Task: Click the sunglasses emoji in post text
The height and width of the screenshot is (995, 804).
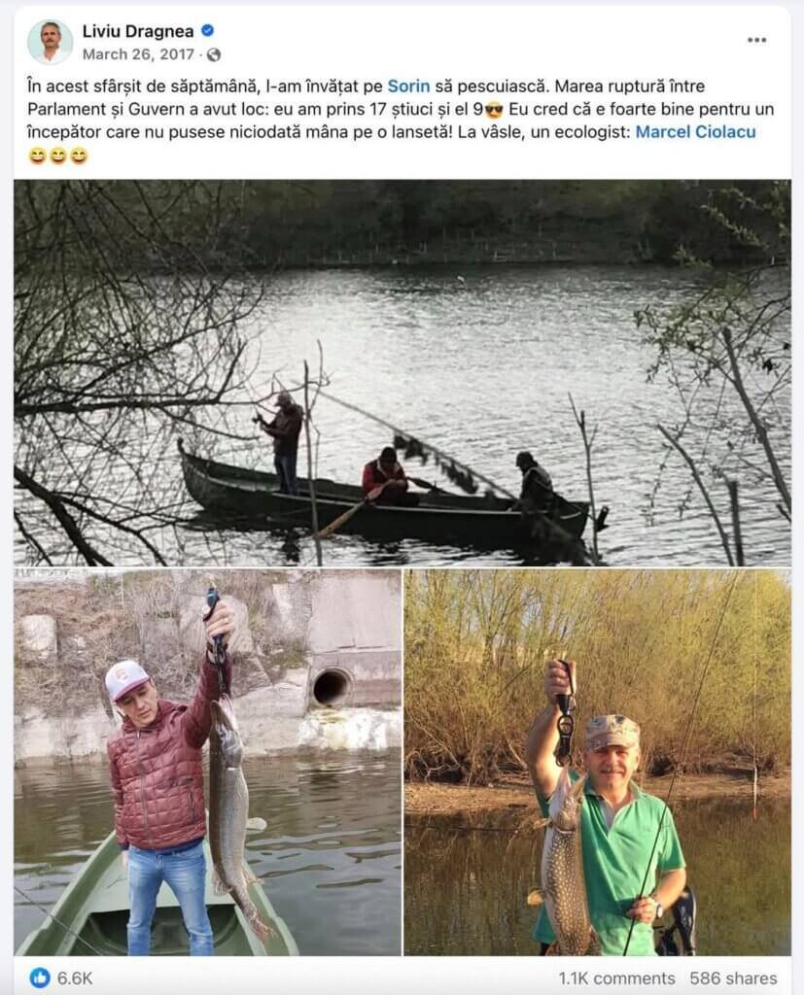Action: [x=494, y=110]
